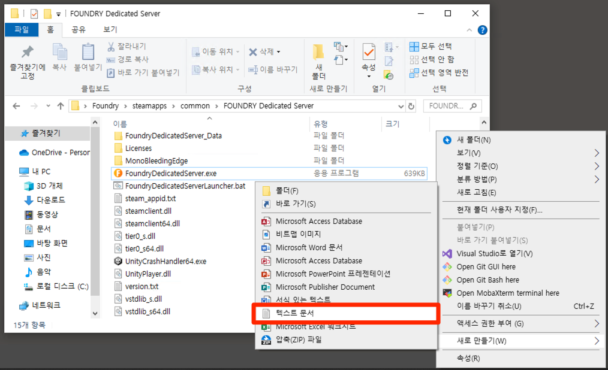Select 네트워크 in navigation pane

coord(40,306)
